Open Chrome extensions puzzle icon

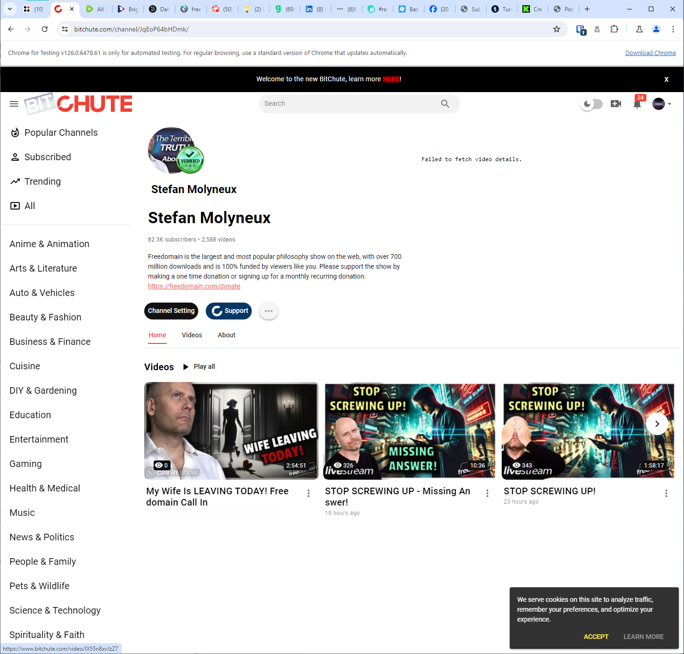(x=614, y=29)
